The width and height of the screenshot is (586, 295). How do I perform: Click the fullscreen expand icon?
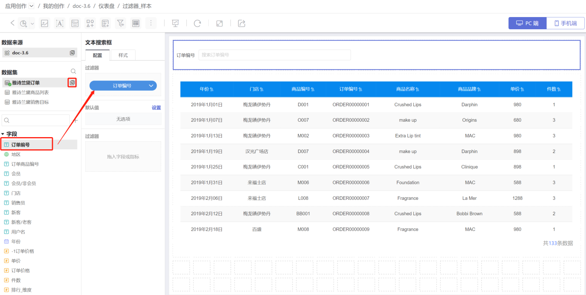(219, 23)
